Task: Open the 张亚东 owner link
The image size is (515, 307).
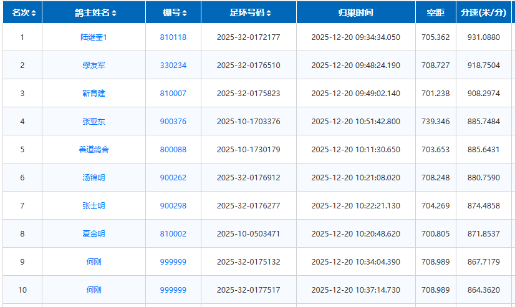Action: [94, 122]
